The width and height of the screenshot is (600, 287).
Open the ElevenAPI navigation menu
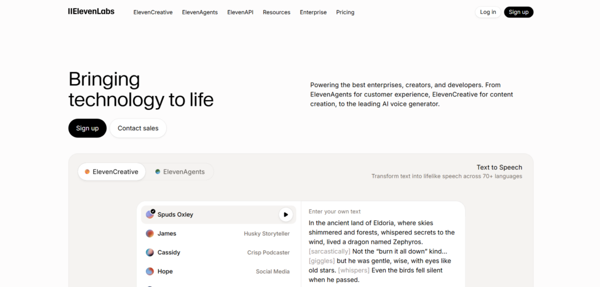240,12
